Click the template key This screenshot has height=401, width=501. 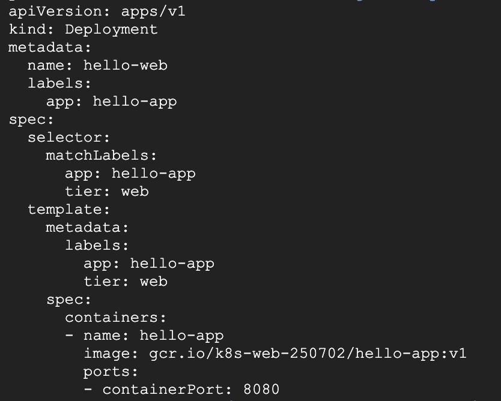pyautogui.click(x=68, y=210)
